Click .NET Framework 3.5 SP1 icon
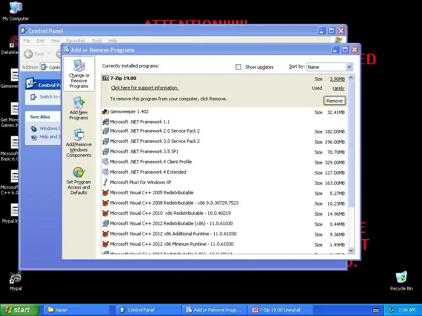 105,151
